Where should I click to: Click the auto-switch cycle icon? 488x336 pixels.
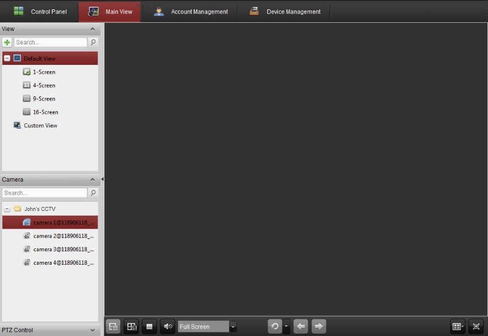(x=274, y=327)
